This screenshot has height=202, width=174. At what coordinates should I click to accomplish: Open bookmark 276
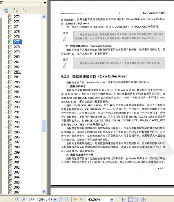(x=17, y=37)
